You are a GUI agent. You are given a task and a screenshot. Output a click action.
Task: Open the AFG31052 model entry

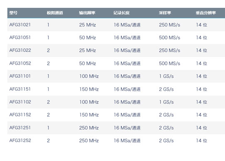pyautogui.click(x=20, y=63)
